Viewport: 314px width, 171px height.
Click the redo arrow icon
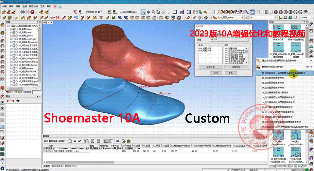[27, 12]
